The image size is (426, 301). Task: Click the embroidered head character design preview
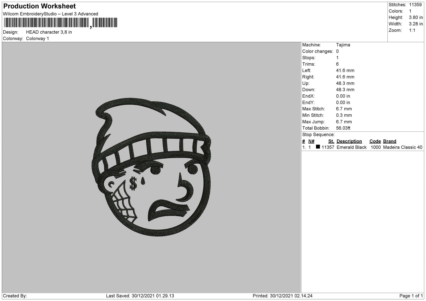click(x=151, y=168)
